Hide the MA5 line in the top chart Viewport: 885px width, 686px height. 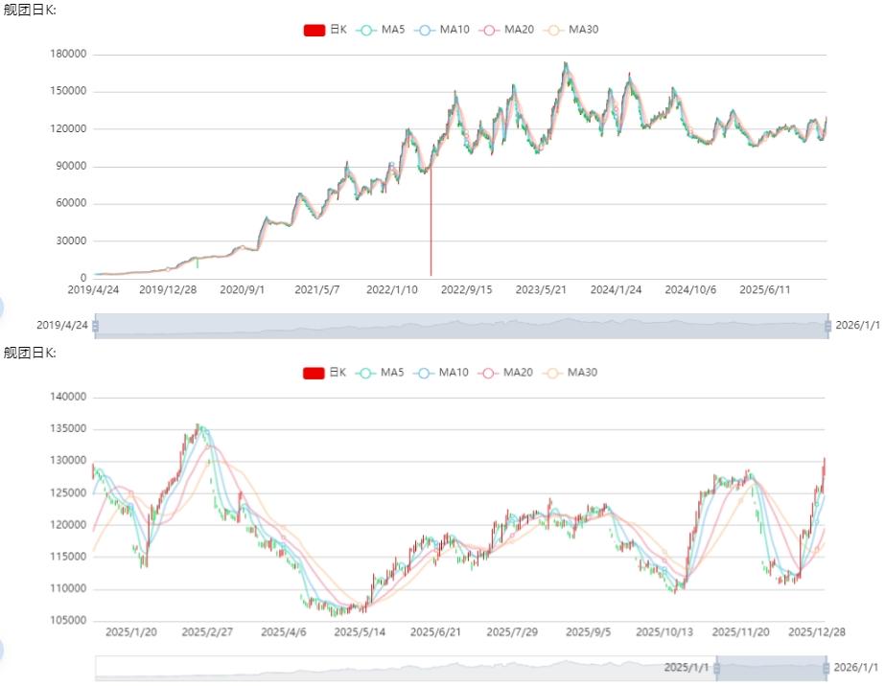(364, 30)
